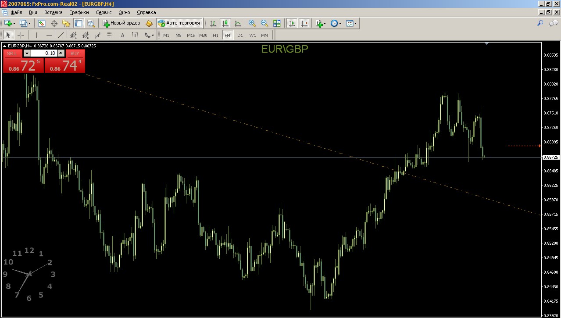This screenshot has width=561, height=318.
Task: Expand the new chart dropdown arrow
Action: point(14,23)
